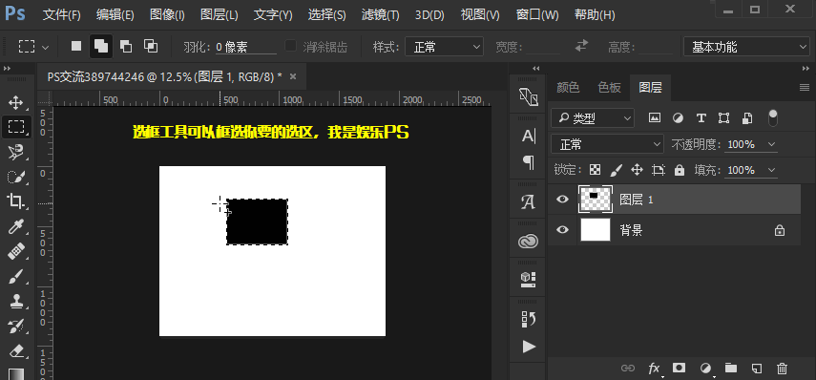The width and height of the screenshot is (816, 380).
Task: Switch to the 颜色 tab
Action: point(568,88)
